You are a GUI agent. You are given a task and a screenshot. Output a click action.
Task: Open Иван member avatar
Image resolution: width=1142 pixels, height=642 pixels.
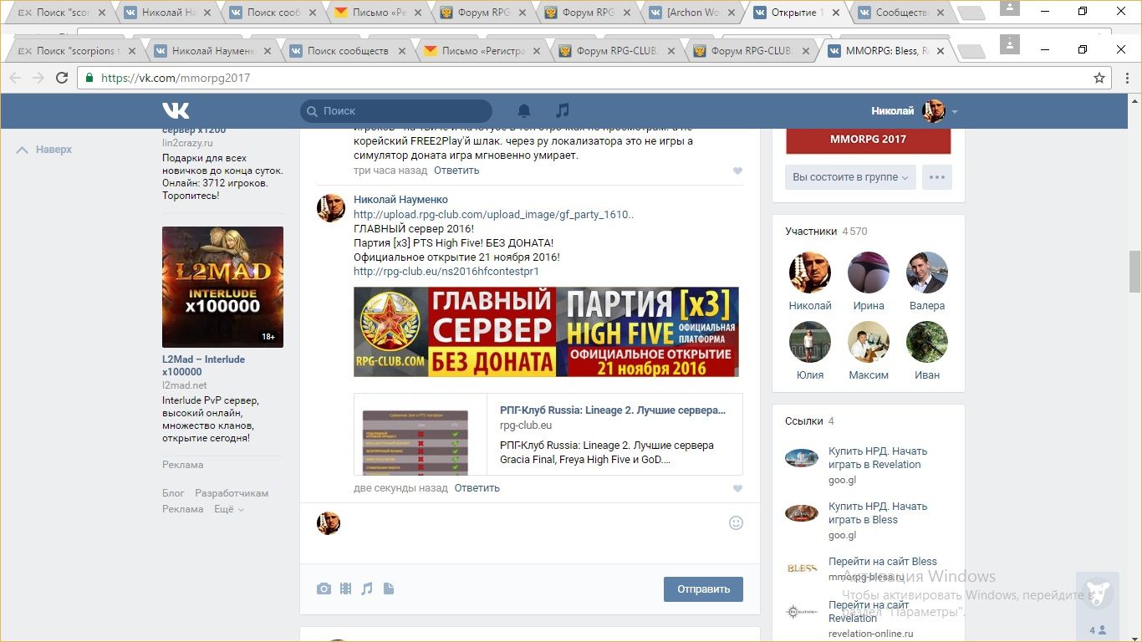927,342
